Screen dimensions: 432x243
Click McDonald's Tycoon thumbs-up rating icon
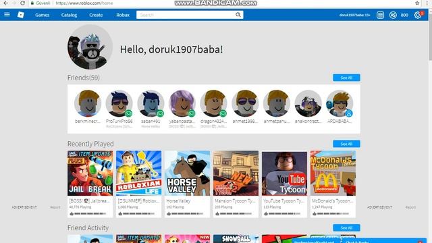click(315, 213)
